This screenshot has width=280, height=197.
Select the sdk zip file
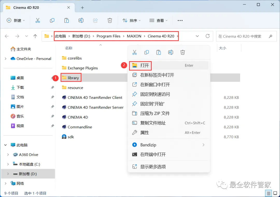(71, 137)
